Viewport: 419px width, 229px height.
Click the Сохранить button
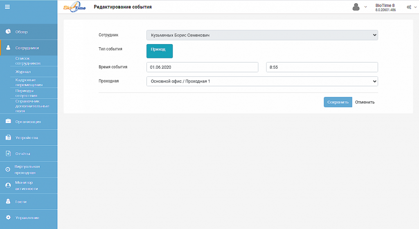tap(338, 102)
